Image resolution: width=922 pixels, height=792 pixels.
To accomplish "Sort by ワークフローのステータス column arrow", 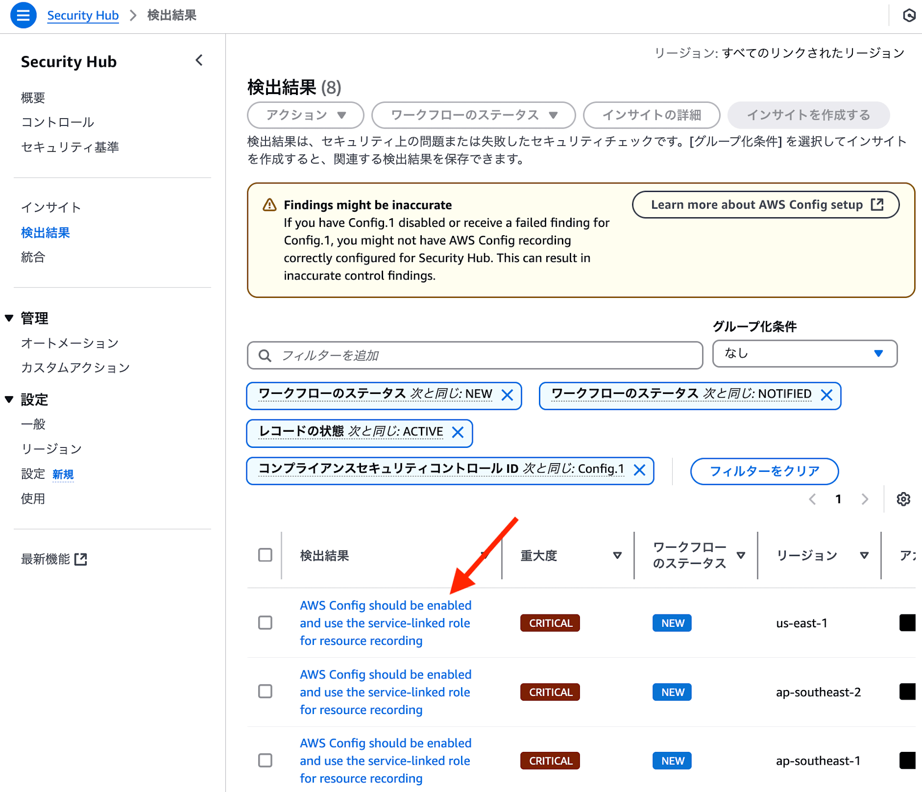I will (x=741, y=555).
